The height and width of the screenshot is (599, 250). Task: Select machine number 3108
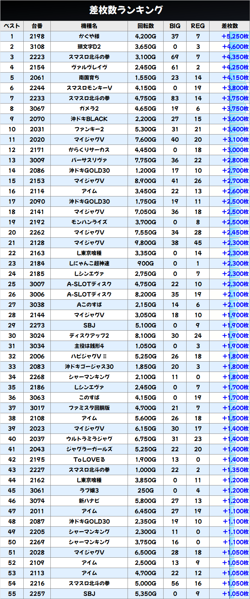37,47
